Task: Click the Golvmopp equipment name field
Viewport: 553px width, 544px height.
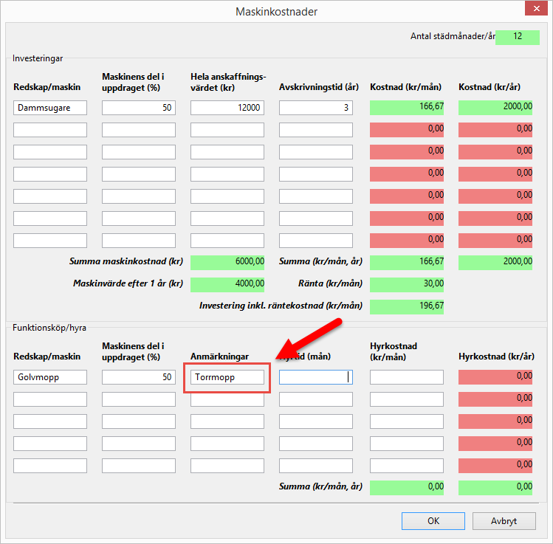Action: pyautogui.click(x=50, y=377)
